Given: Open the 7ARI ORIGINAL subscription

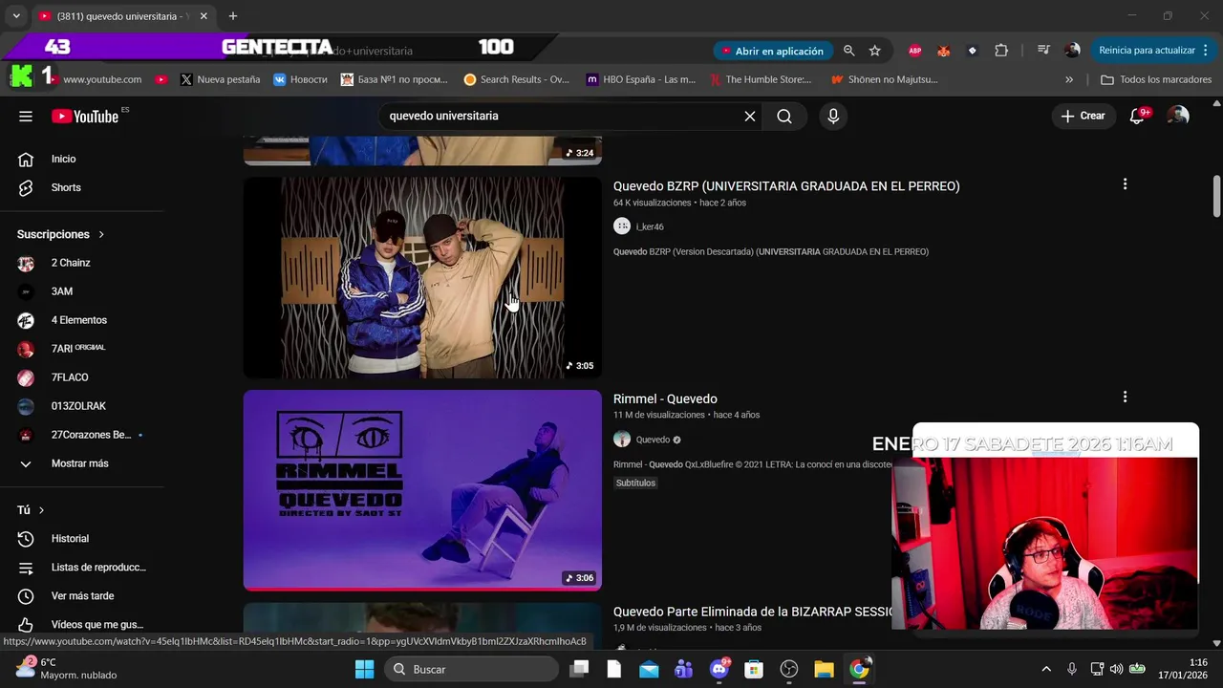Looking at the screenshot, I should [x=80, y=349].
